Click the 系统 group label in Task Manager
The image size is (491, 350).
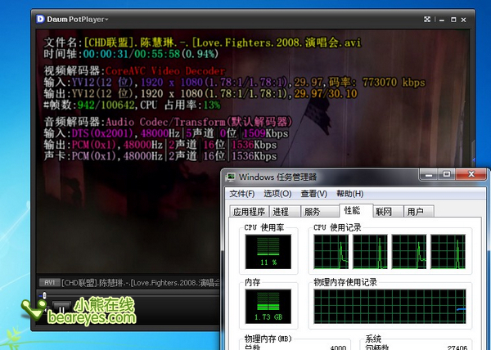pyautogui.click(x=373, y=339)
